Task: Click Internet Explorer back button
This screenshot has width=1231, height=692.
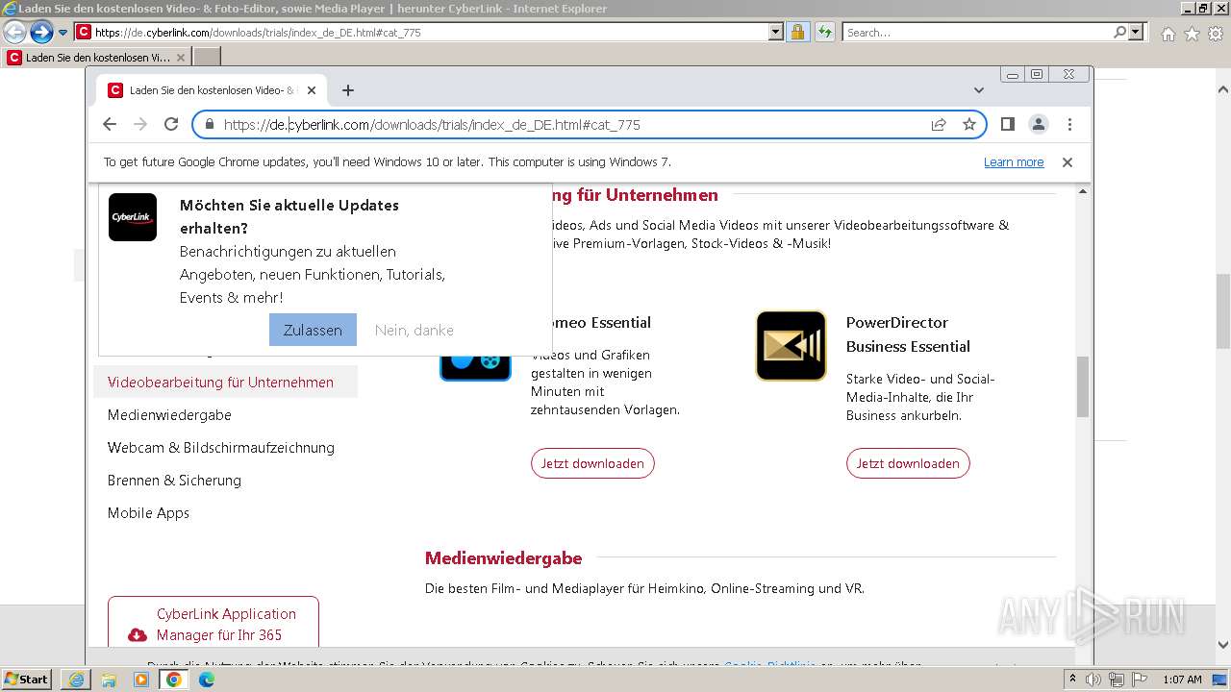Action: 14,33
